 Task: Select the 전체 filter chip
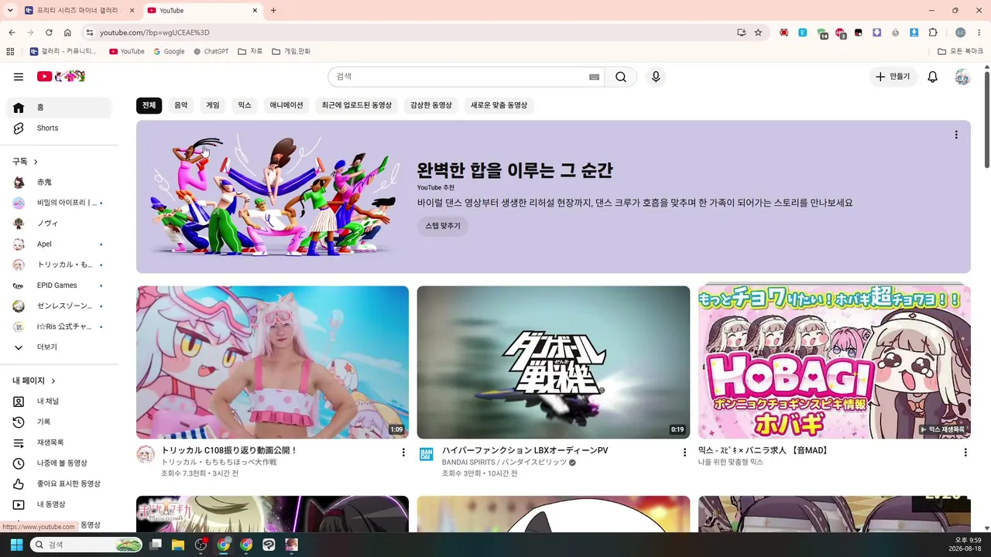[x=149, y=105]
